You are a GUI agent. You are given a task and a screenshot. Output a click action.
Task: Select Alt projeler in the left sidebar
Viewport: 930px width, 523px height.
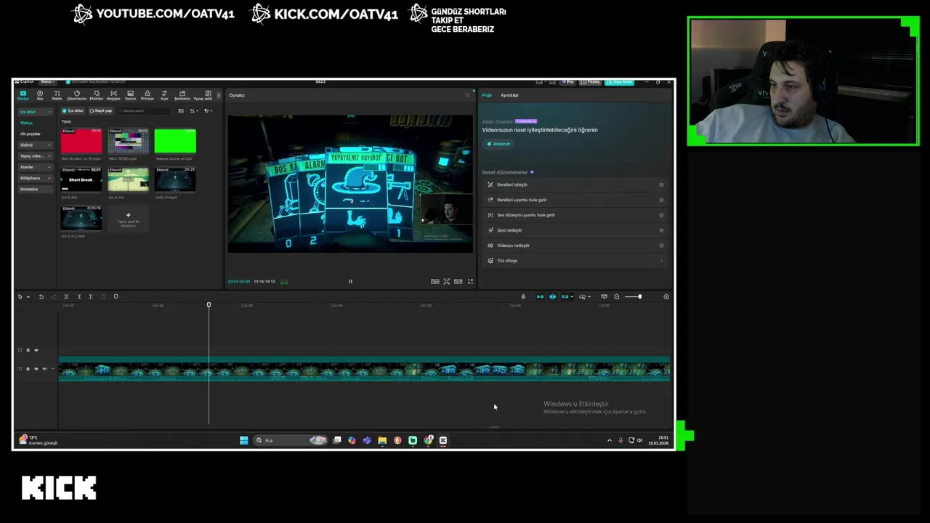click(x=30, y=134)
